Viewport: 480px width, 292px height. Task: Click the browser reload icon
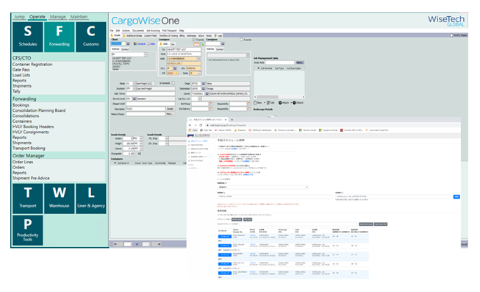coord(201,125)
